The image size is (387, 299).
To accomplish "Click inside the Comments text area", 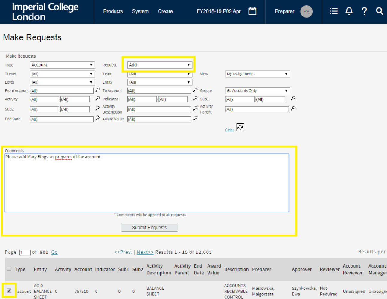I will [x=147, y=183].
